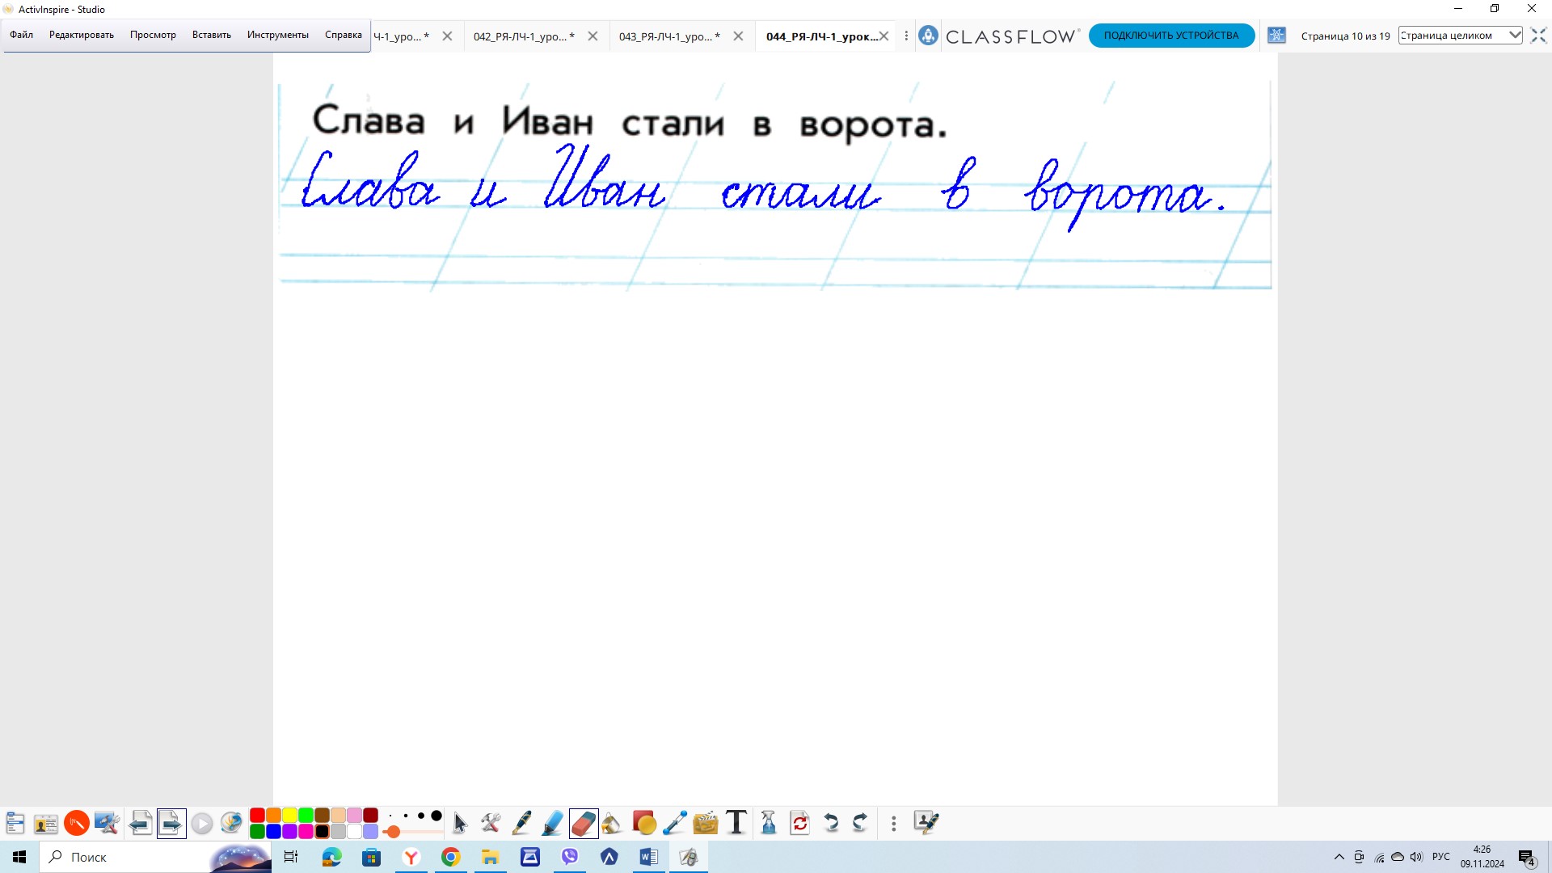The image size is (1552, 873).
Task: Close the 043_РЯ-ЛЧ-1_уро tab
Action: (738, 36)
